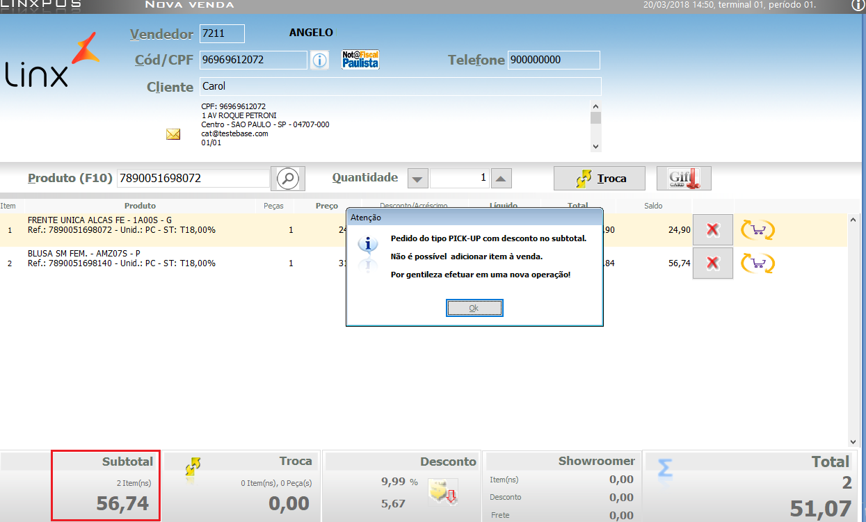Screen dimensions: 866x522
Task: Focus the Cód/CPF input field
Action: point(253,60)
